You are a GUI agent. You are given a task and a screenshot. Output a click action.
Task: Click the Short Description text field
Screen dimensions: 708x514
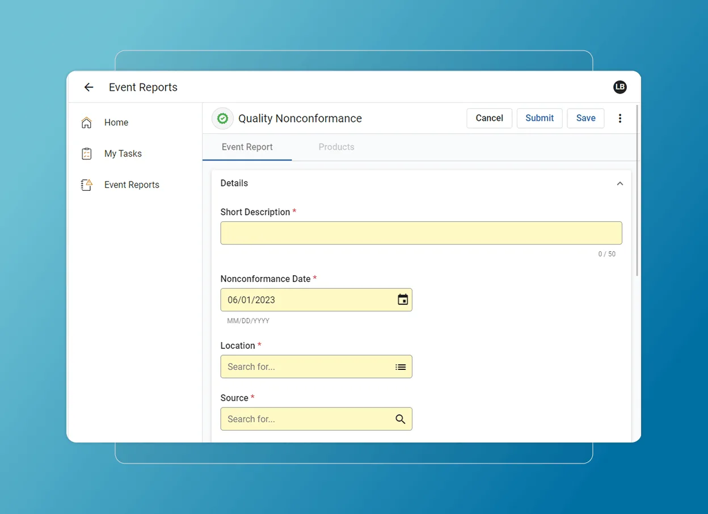tap(421, 233)
